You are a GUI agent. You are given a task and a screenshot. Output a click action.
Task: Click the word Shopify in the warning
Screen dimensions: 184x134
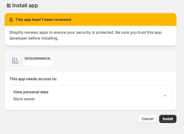(x=17, y=32)
